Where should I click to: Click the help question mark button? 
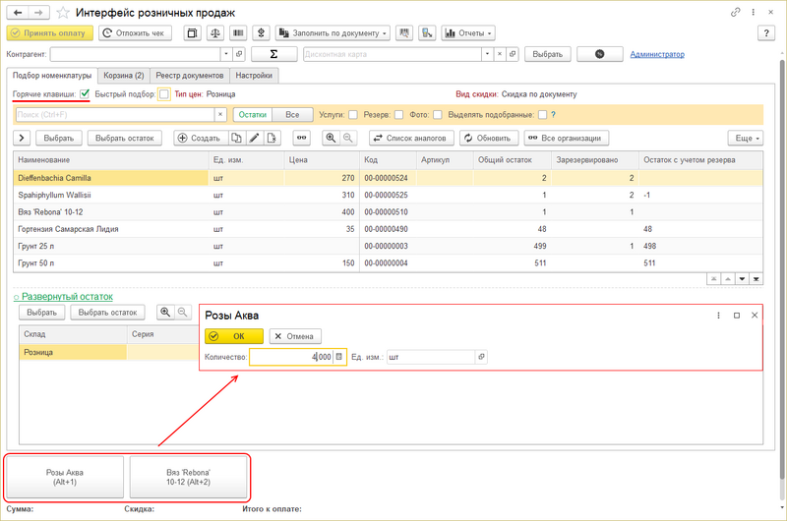pos(767,32)
